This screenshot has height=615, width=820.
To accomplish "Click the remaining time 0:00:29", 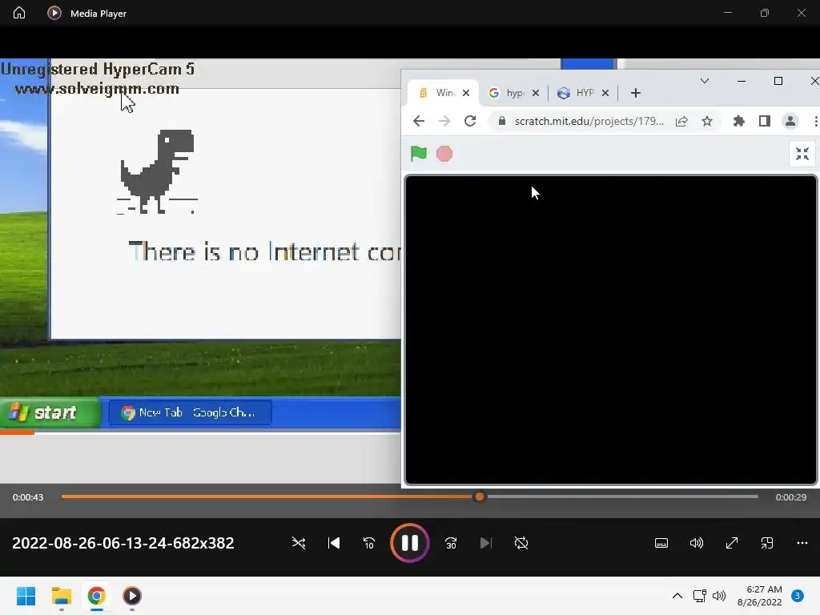I will click(x=790, y=496).
